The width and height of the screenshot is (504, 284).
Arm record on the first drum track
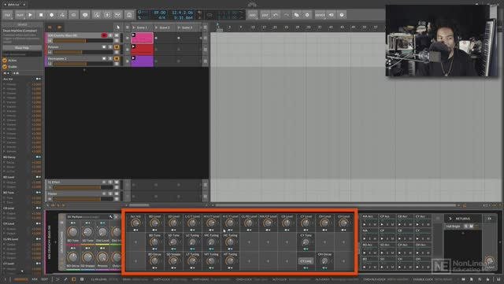point(104,35)
